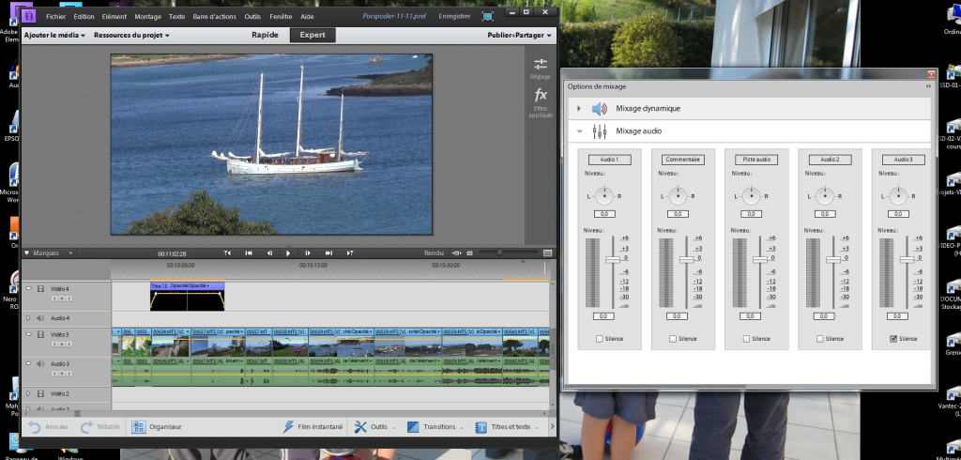
Task: Open the Montage menu
Action: point(147,17)
